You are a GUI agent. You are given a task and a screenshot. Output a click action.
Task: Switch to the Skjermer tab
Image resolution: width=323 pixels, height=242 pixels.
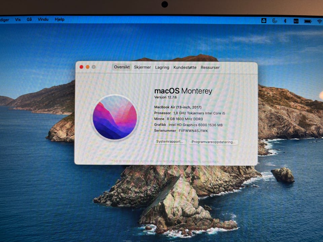pos(142,67)
